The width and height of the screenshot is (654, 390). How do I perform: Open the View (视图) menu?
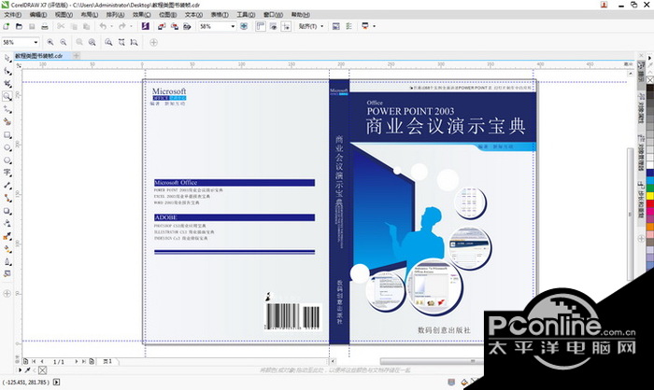(64, 15)
